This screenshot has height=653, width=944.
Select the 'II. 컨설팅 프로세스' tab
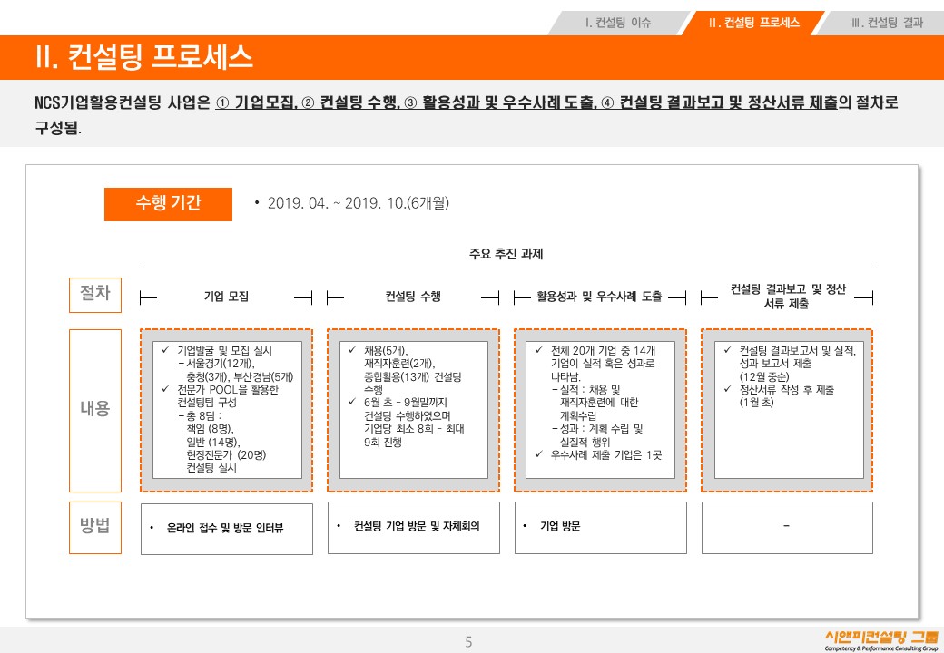tap(753, 23)
